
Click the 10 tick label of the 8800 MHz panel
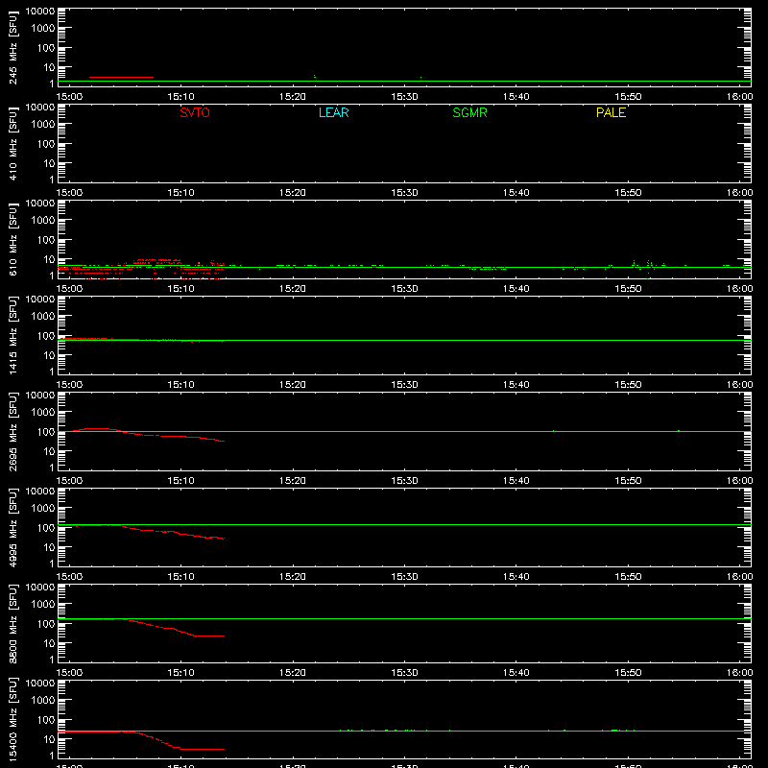pyautogui.click(x=49, y=643)
